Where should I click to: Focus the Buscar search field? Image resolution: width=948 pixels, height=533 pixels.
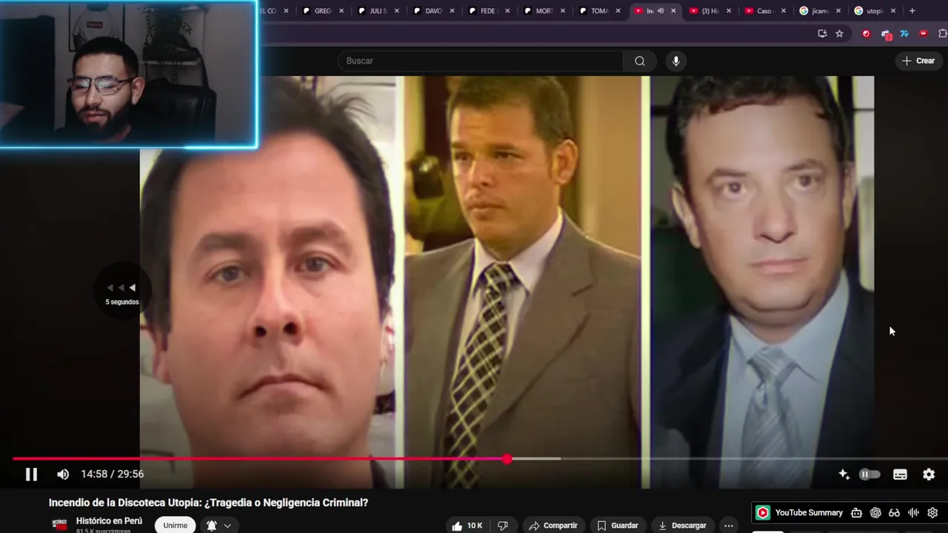pyautogui.click(x=481, y=61)
